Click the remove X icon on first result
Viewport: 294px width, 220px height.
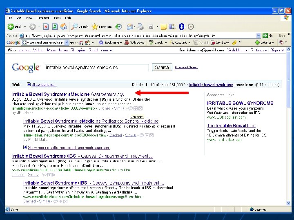[140, 108]
